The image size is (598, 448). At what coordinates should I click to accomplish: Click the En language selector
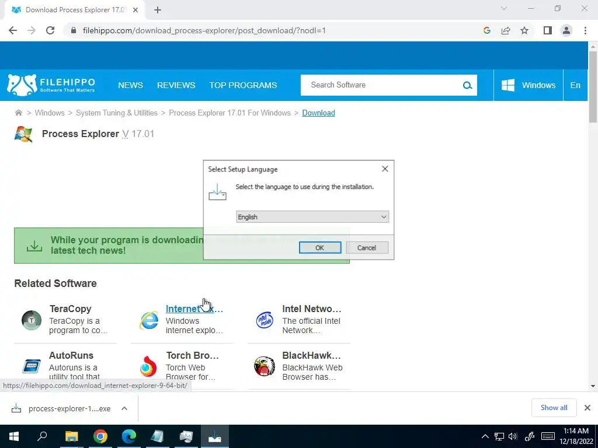(575, 85)
